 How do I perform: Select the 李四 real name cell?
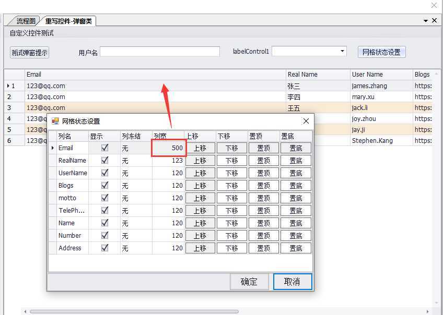318,96
